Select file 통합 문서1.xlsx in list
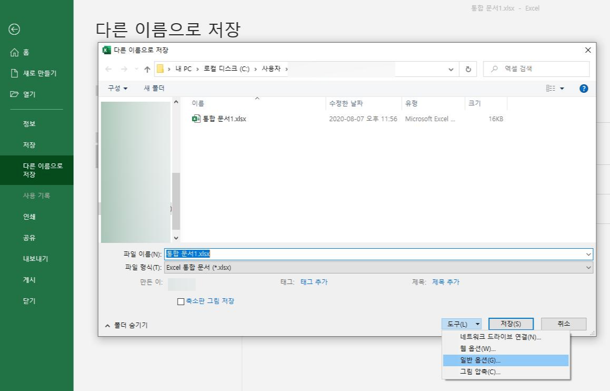 [225, 119]
